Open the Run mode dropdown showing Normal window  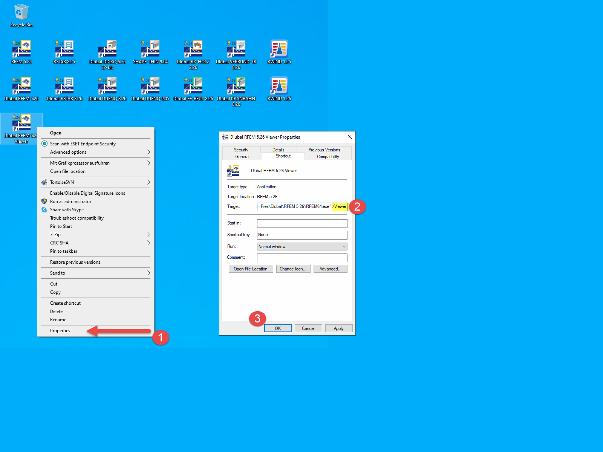pos(301,246)
